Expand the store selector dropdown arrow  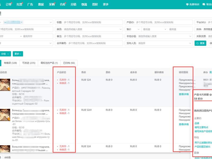pyautogui.click(x=51, y=22)
